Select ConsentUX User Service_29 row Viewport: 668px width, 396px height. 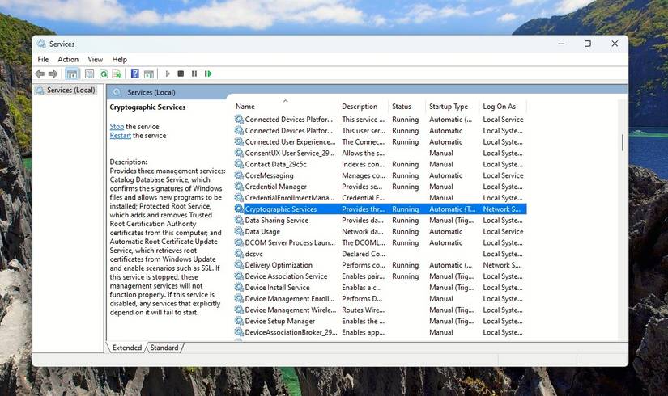(x=380, y=153)
